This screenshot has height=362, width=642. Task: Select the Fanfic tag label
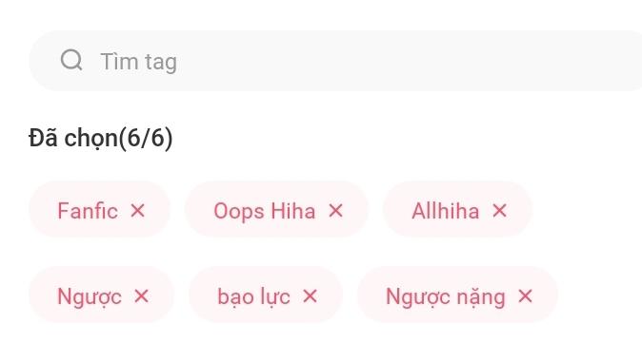pos(88,211)
